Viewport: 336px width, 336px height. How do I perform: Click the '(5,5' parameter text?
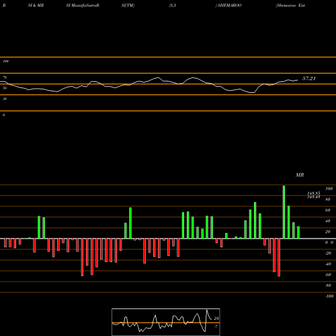click(173, 5)
